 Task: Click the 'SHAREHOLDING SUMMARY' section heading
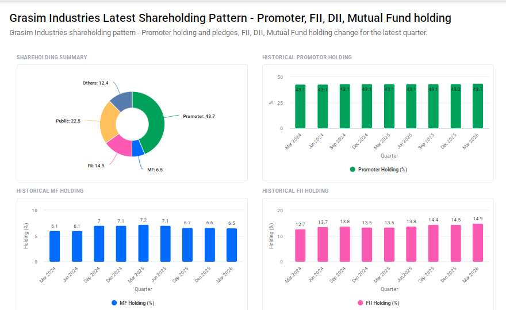[52, 57]
